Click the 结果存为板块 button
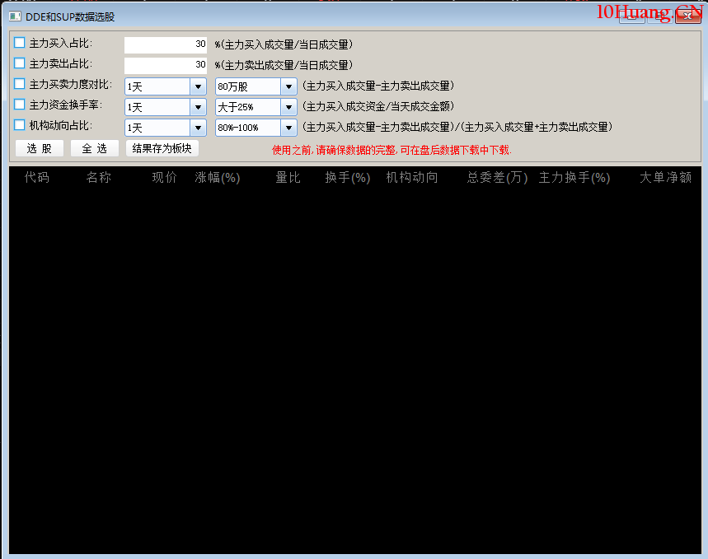708x559 pixels. click(x=162, y=148)
